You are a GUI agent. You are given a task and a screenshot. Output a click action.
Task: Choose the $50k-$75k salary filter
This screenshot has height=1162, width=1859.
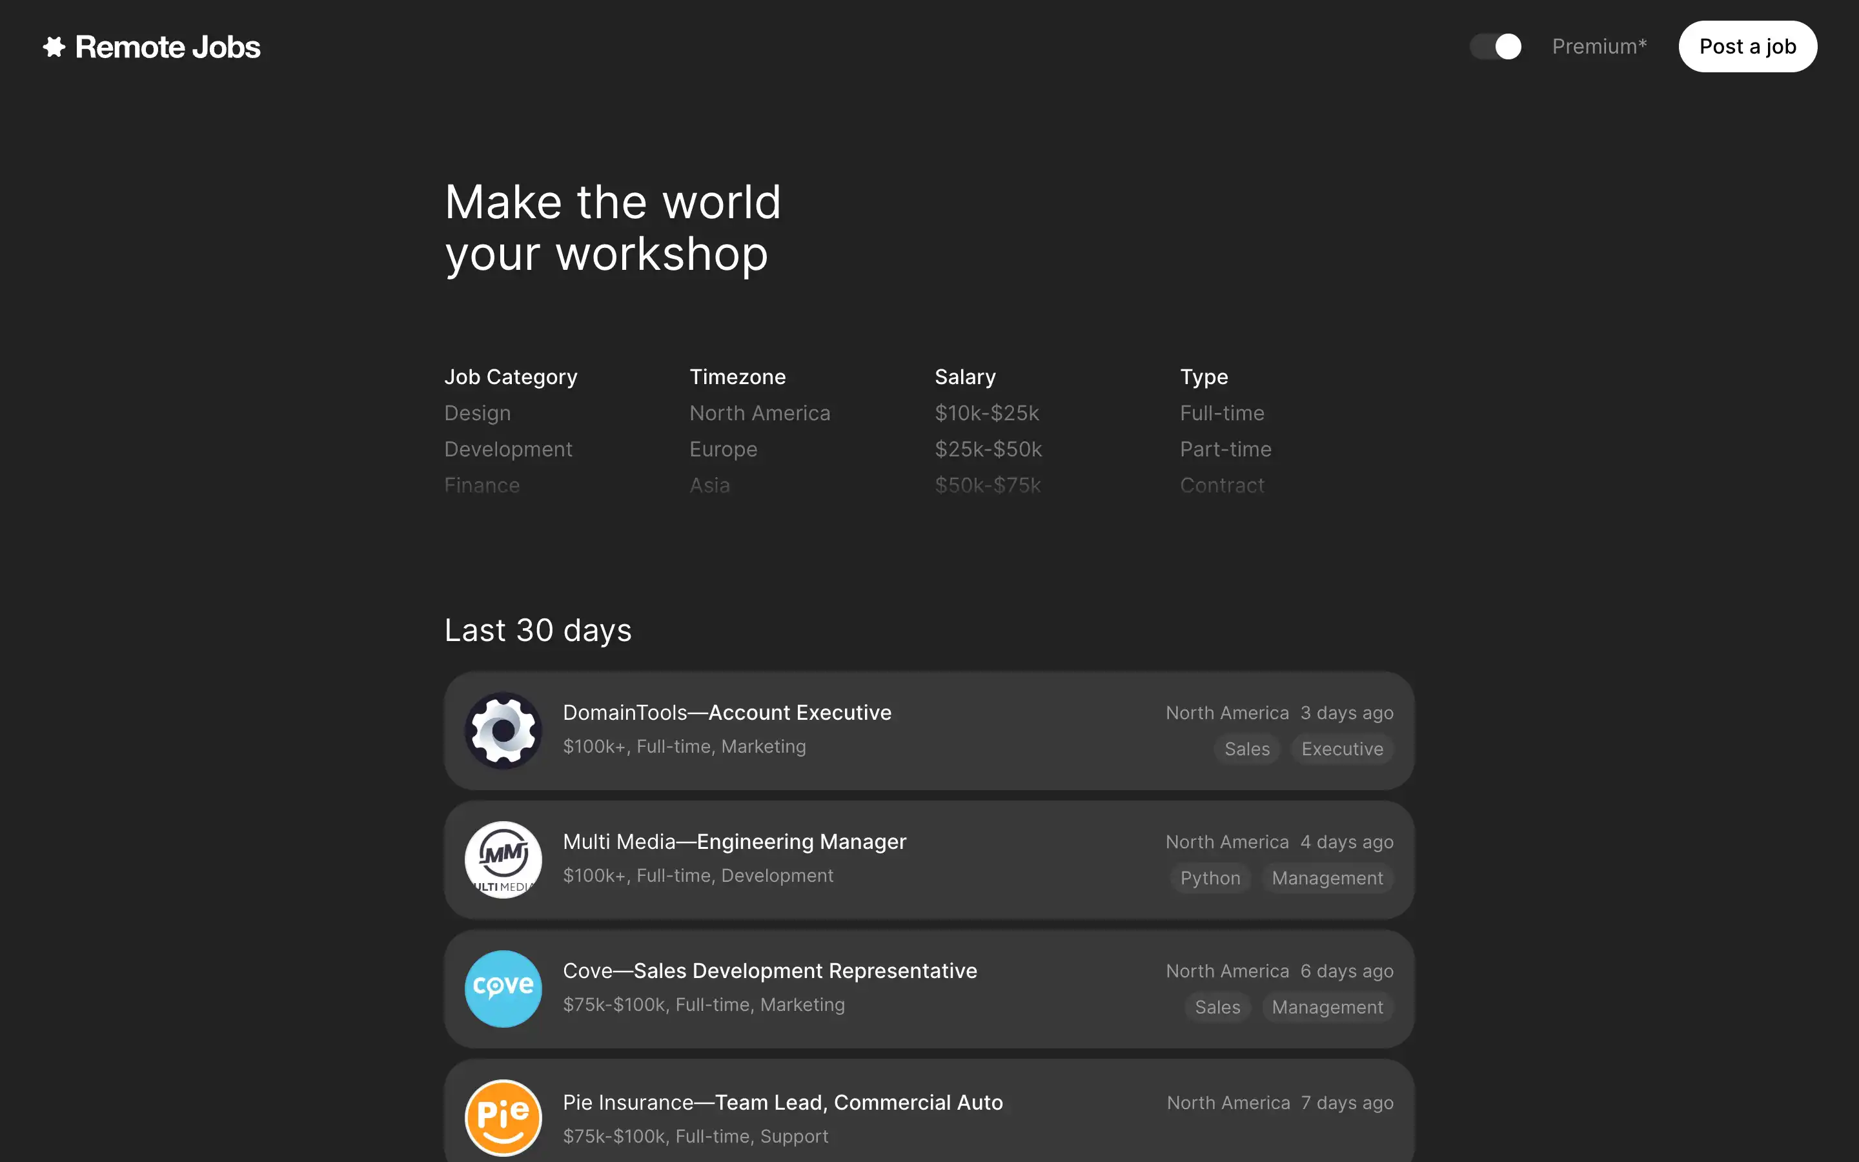987,485
